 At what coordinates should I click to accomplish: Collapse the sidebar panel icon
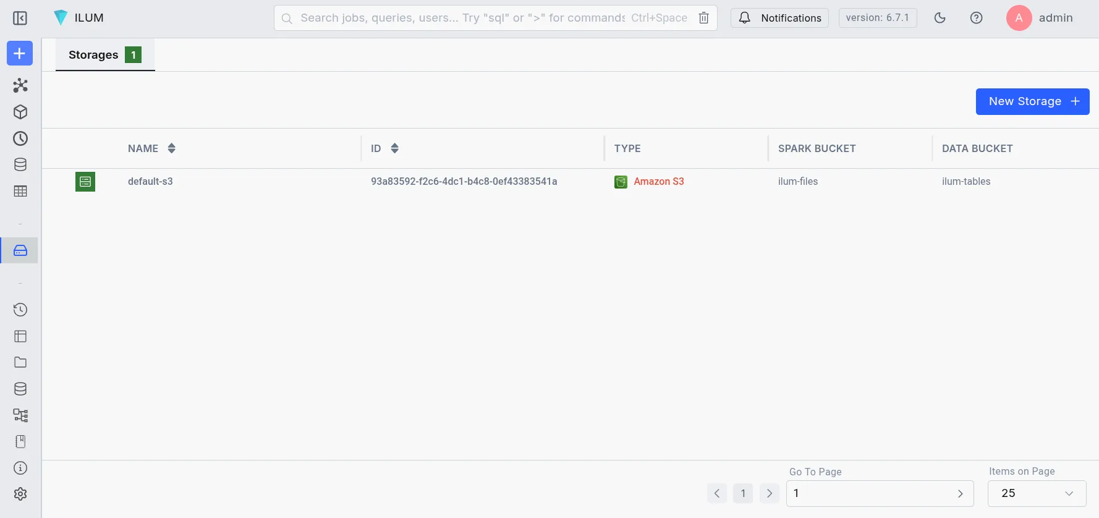pyautogui.click(x=20, y=18)
